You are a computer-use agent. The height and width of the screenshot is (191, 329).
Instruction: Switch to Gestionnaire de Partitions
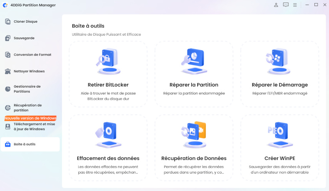(x=30, y=89)
